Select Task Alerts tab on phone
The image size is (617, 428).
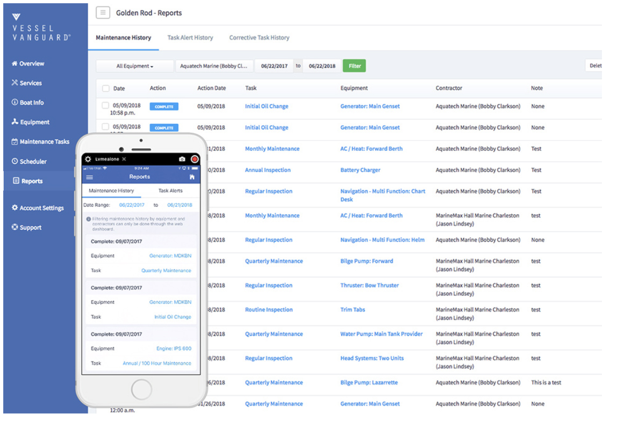pos(170,191)
